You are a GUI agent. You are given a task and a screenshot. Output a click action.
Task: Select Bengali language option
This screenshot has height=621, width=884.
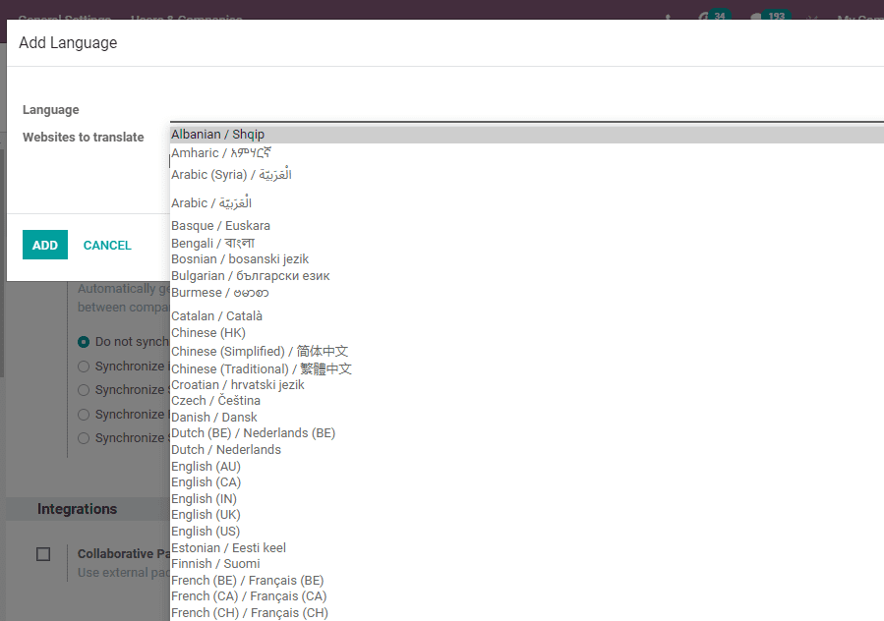pyautogui.click(x=527, y=243)
